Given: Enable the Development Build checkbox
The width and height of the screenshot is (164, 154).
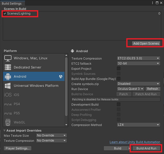Looking at the screenshot, I should click(x=119, y=104).
